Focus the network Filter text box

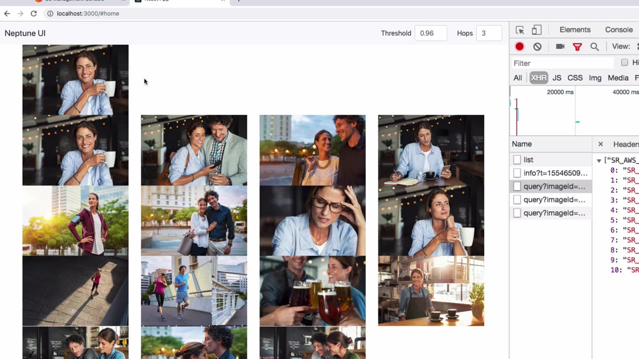562,63
